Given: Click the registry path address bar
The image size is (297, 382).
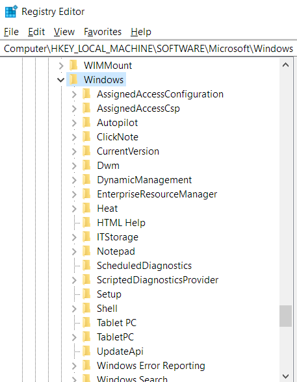Looking at the screenshot, I should 148,49.
